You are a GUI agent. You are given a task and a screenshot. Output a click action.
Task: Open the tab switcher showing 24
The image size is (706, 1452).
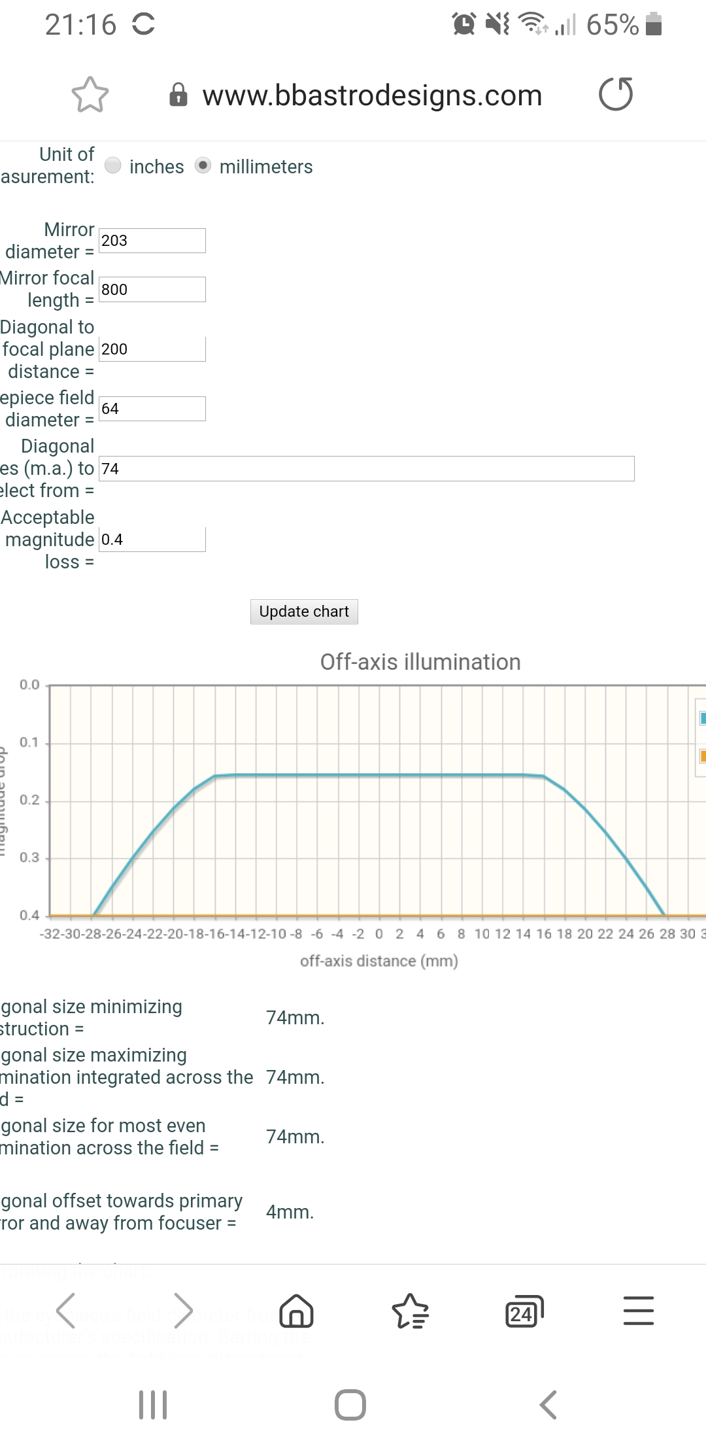(524, 1311)
